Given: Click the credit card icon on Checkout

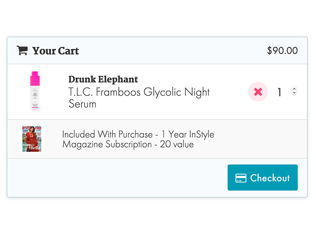Looking at the screenshot, I should click(241, 178).
